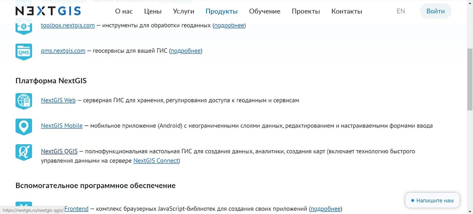Open the О нас menu item
This screenshot has width=473, height=214.
click(124, 11)
